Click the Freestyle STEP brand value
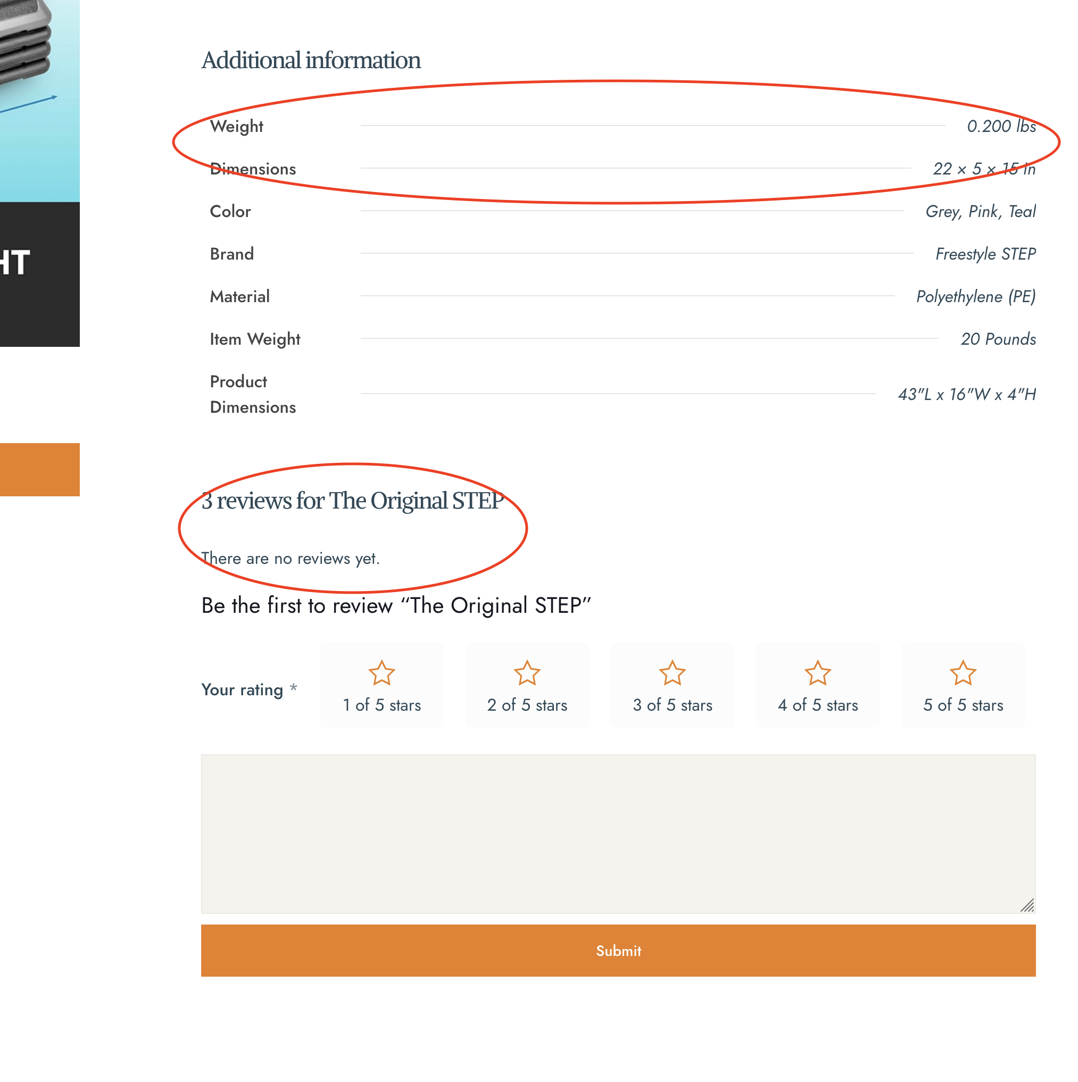This screenshot has height=1082, width=1078. pyautogui.click(x=985, y=254)
